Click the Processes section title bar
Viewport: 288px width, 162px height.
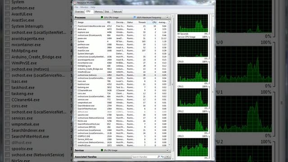[122, 18]
